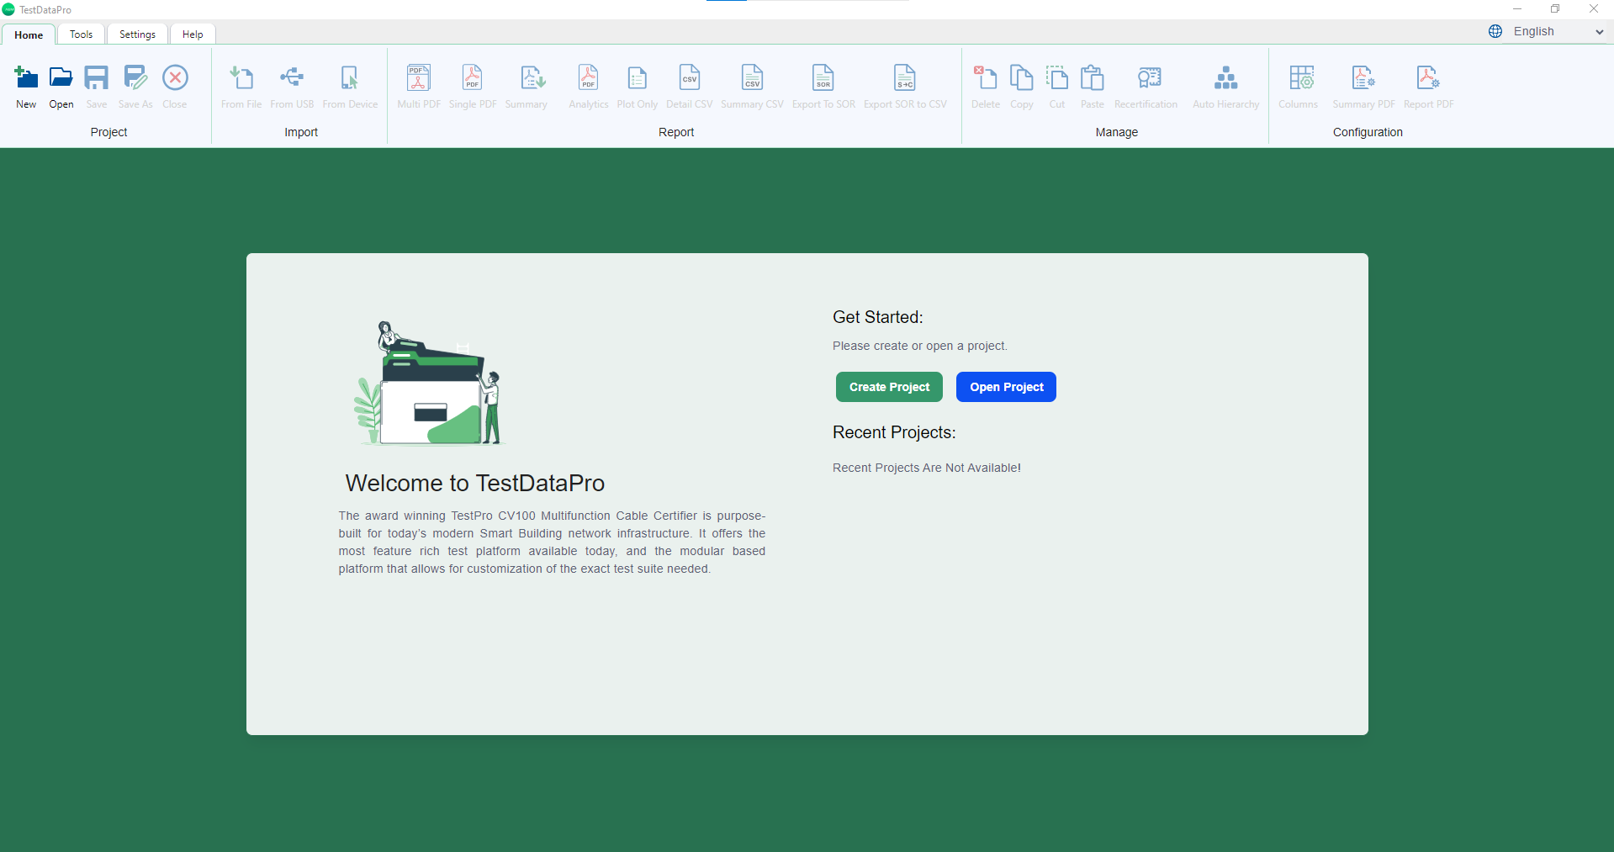
Task: Click Export SOR to CSV icon
Action: point(905,78)
